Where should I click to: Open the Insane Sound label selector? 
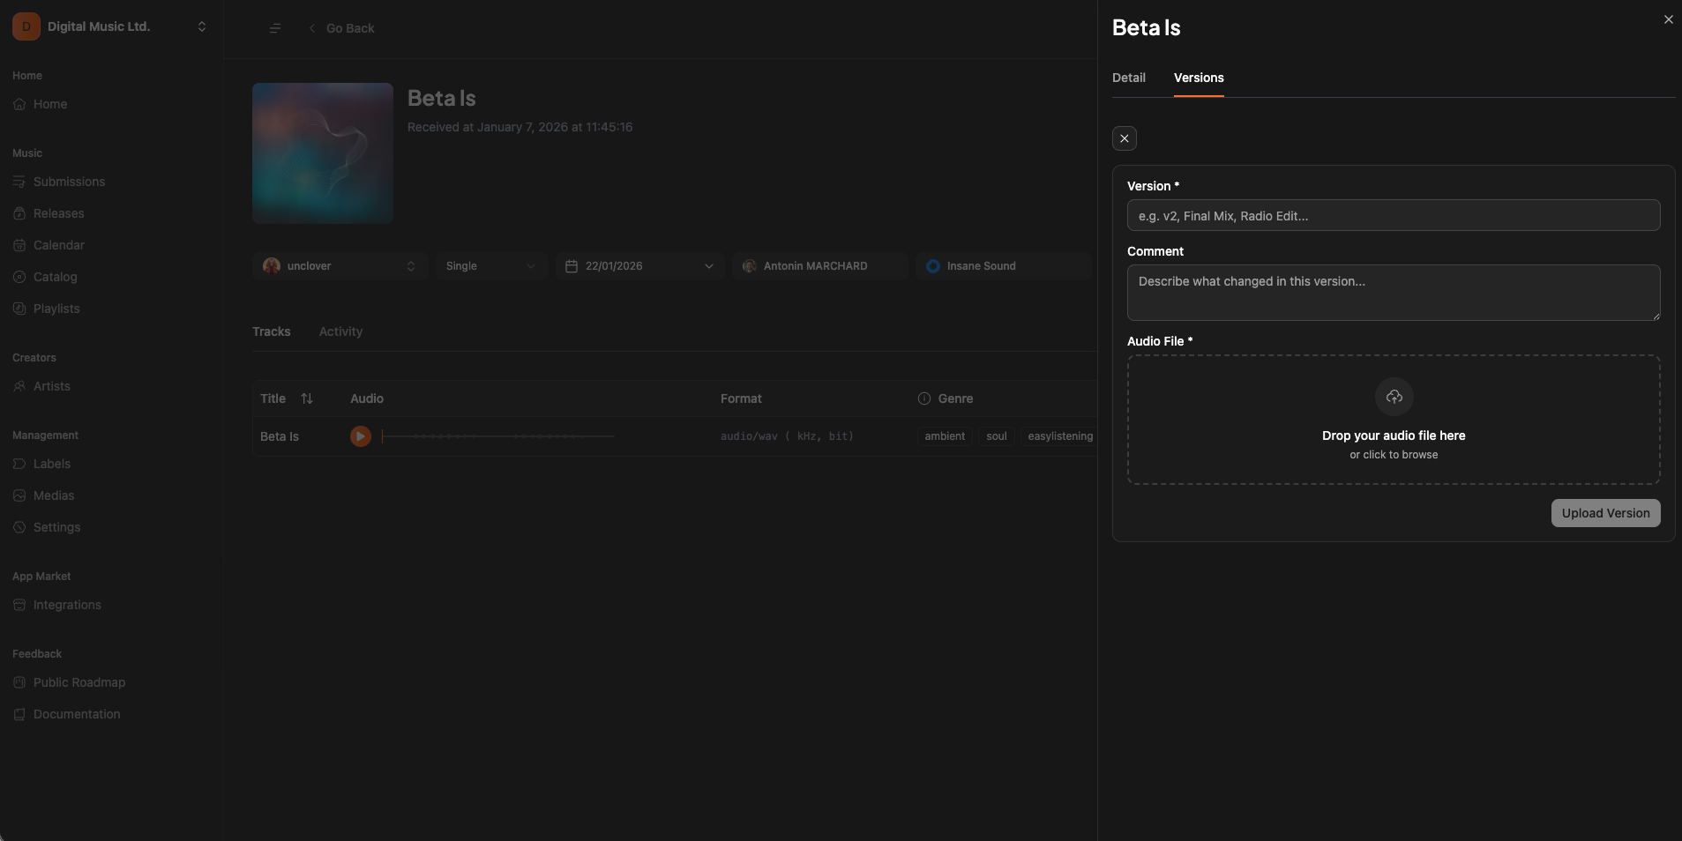click(x=1004, y=266)
